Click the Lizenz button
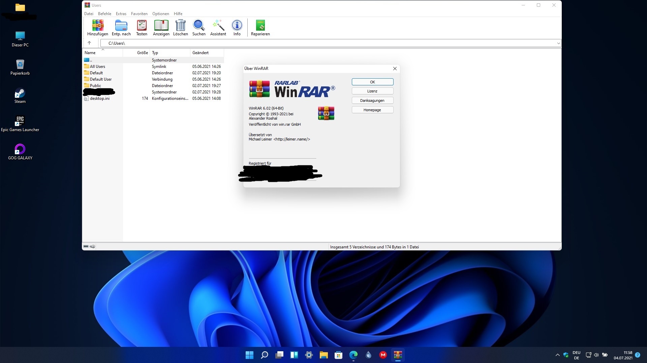 click(372, 91)
